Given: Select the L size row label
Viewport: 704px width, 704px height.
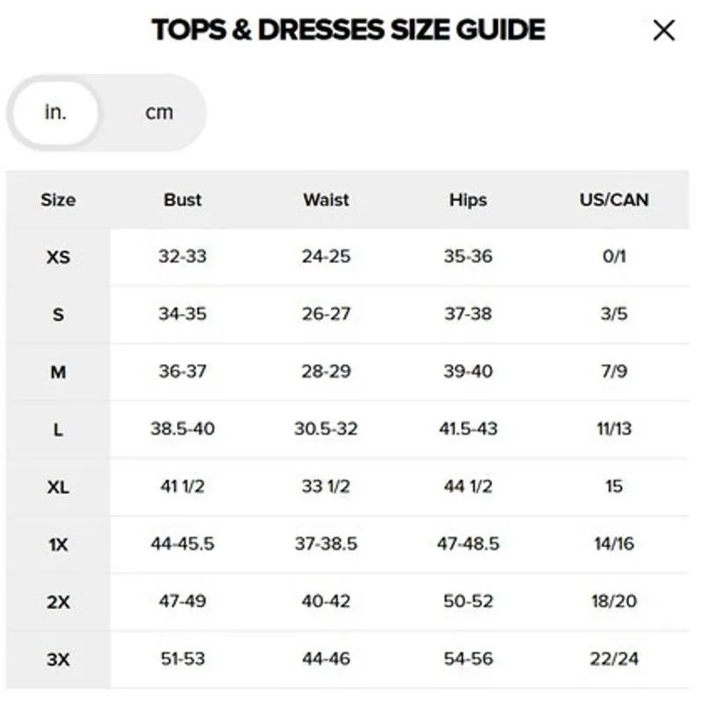Looking at the screenshot, I should 58,429.
